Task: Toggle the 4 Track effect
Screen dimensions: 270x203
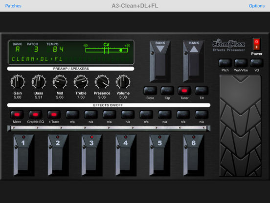Action: point(54,114)
